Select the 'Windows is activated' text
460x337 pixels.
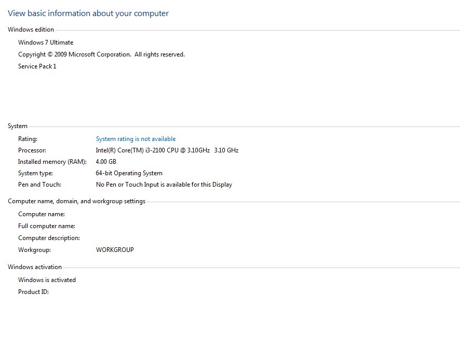pyautogui.click(x=47, y=280)
